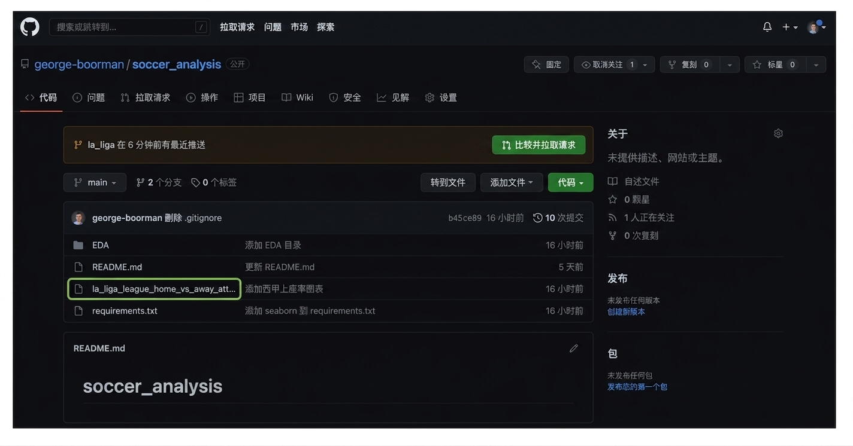
Task: Switch to the 问题 repository tab
Action: pos(89,97)
